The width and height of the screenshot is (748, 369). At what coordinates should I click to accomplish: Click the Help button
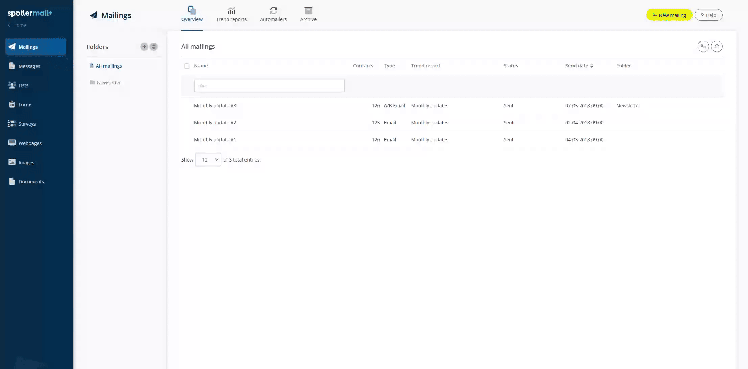708,15
